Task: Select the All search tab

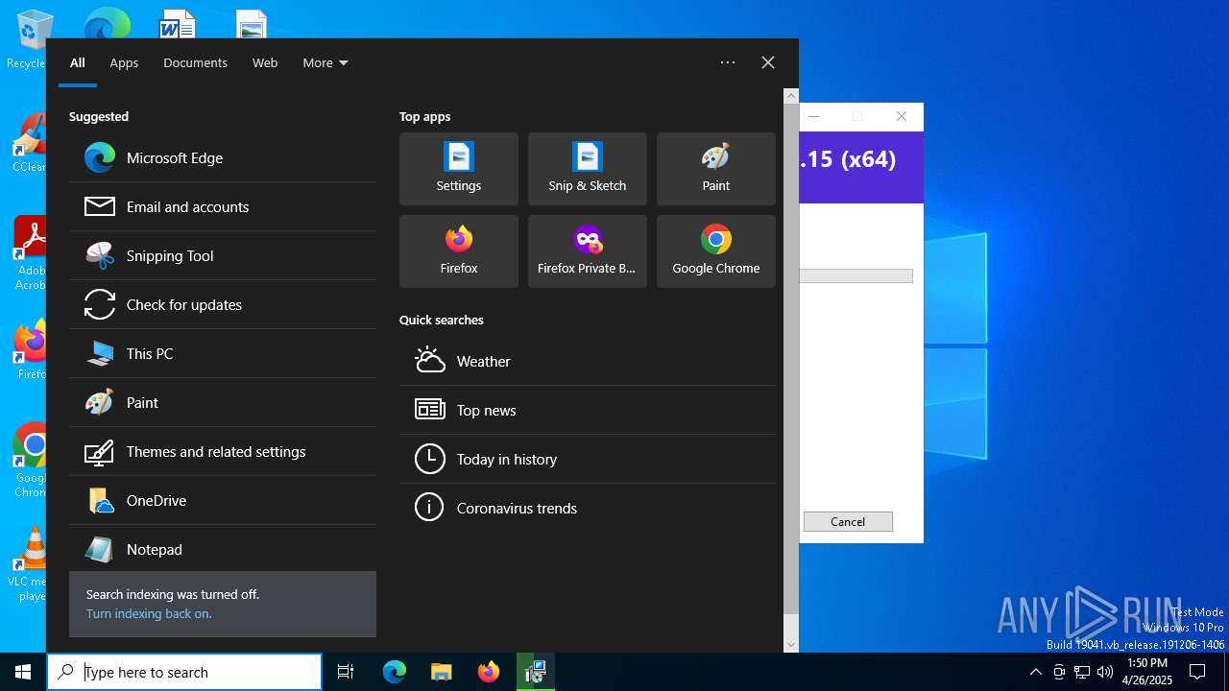Action: click(x=78, y=63)
